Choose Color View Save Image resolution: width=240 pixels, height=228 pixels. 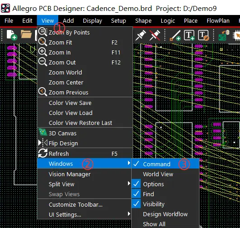click(85, 103)
